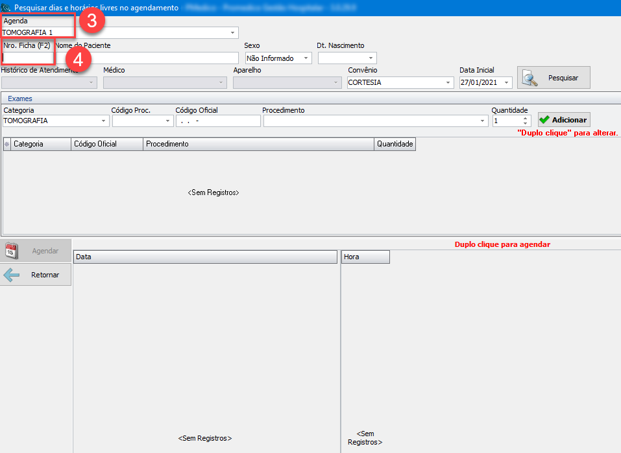This screenshot has width=621, height=453.
Task: Open the Categoria combo box
Action: coord(104,121)
